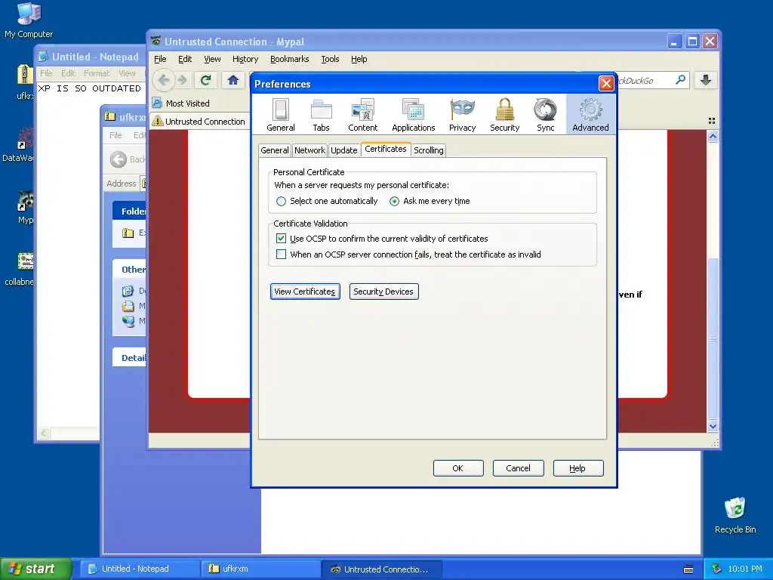Open the Mypal downloads arrow button
Viewport: 773px width, 580px height.
(706, 80)
